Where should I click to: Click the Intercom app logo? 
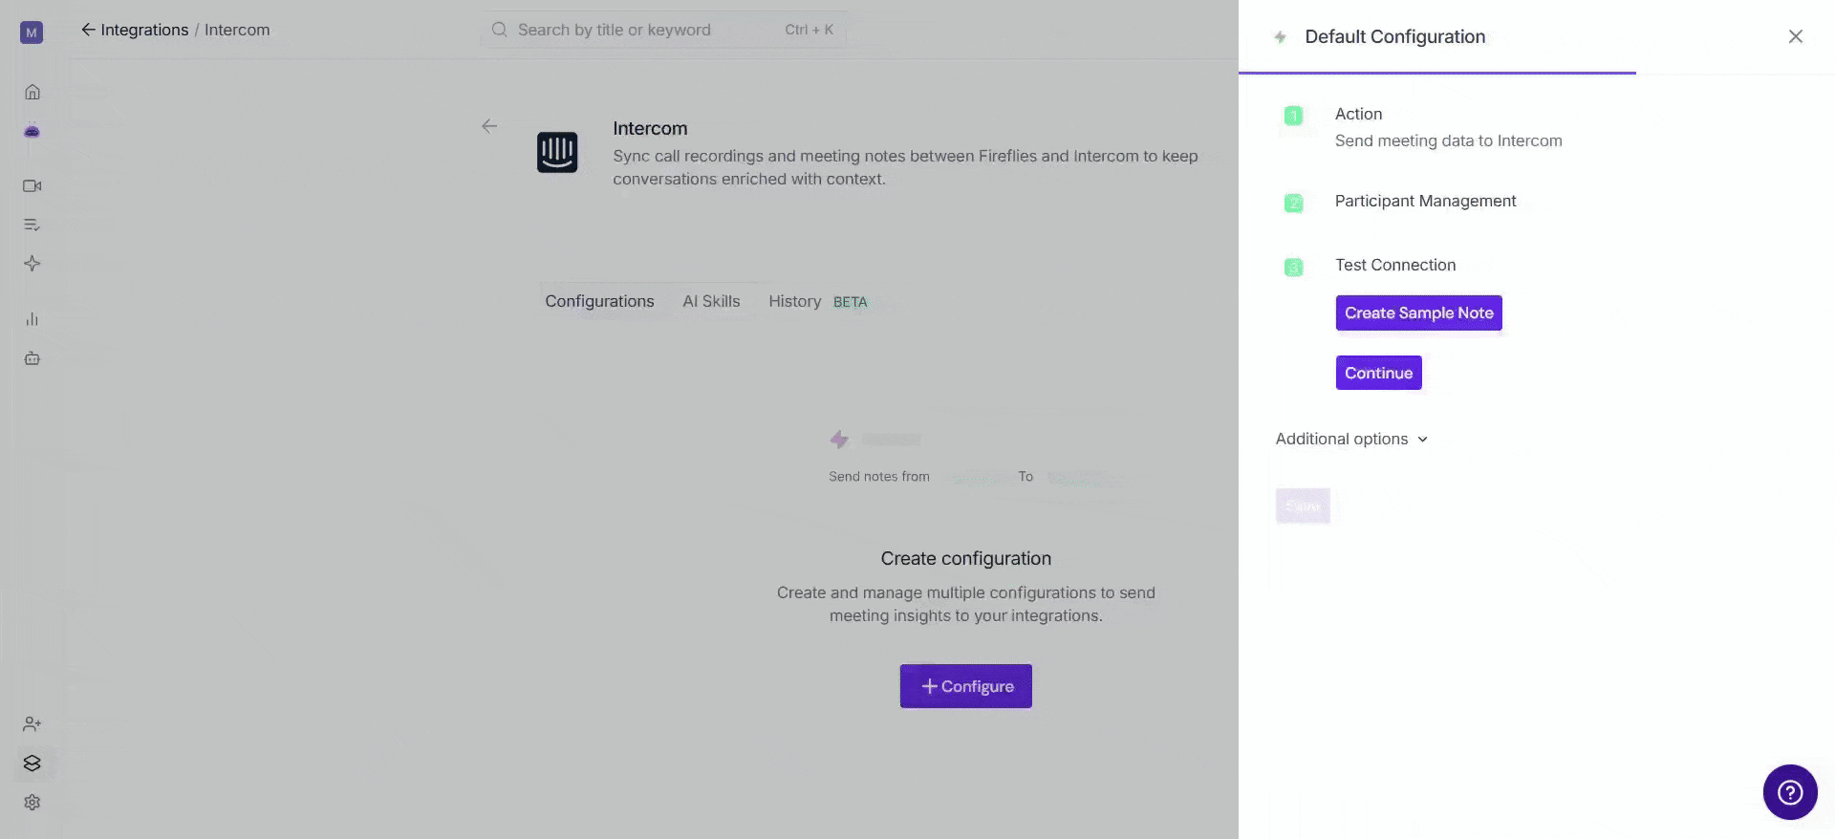pyautogui.click(x=557, y=152)
